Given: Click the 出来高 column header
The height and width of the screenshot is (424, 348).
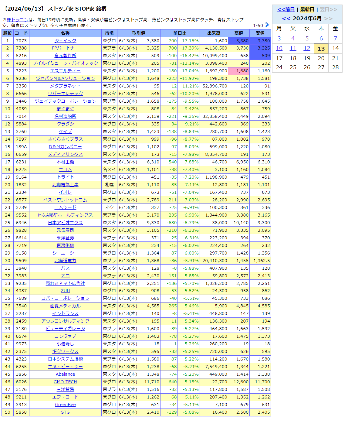Looking at the screenshot, I should (214, 33).
